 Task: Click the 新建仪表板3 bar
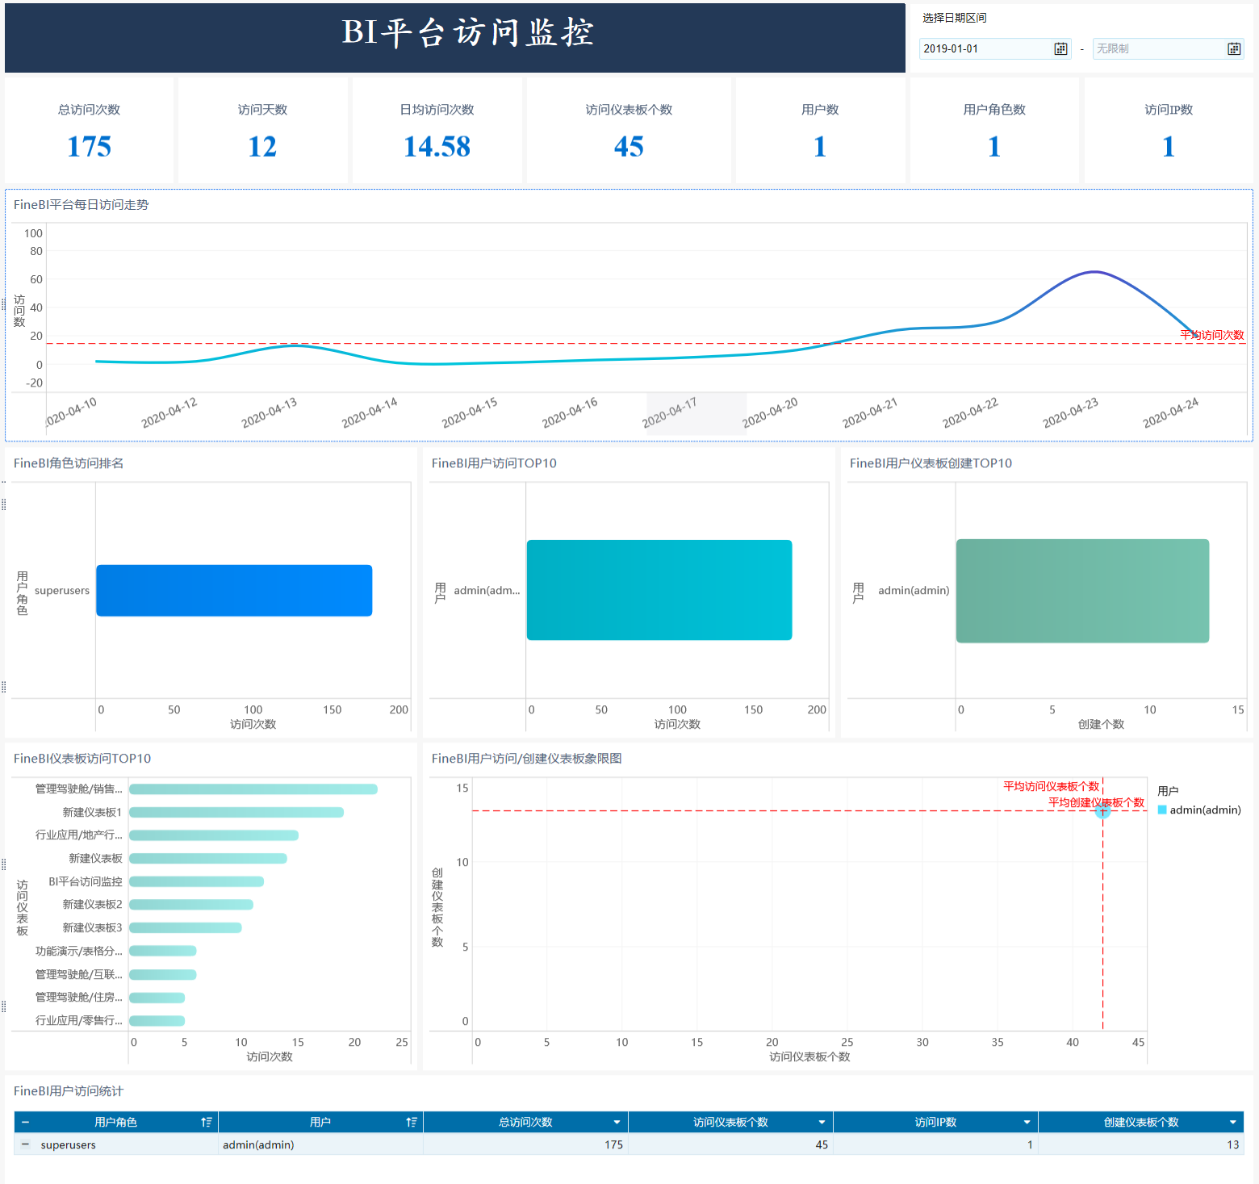pos(186,928)
